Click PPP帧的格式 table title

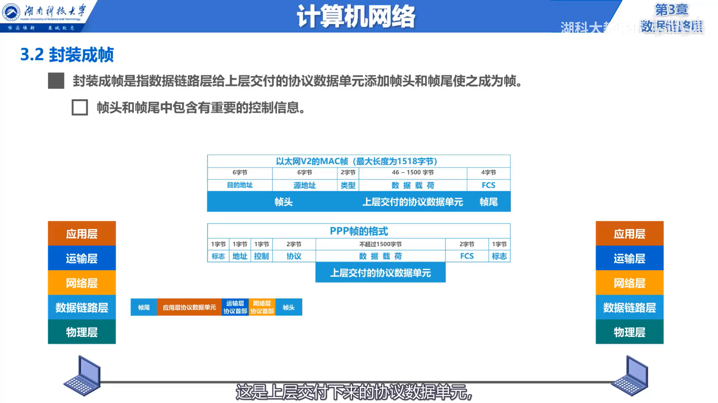359,231
